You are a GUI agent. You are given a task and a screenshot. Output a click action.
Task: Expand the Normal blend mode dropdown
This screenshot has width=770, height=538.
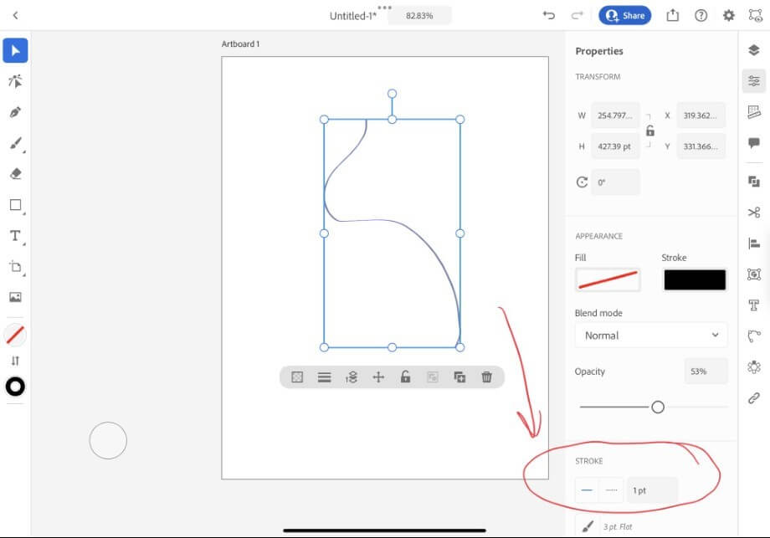pos(651,336)
